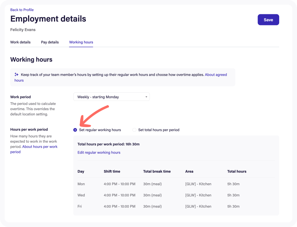Switch to the Pay details tab

tap(50, 42)
